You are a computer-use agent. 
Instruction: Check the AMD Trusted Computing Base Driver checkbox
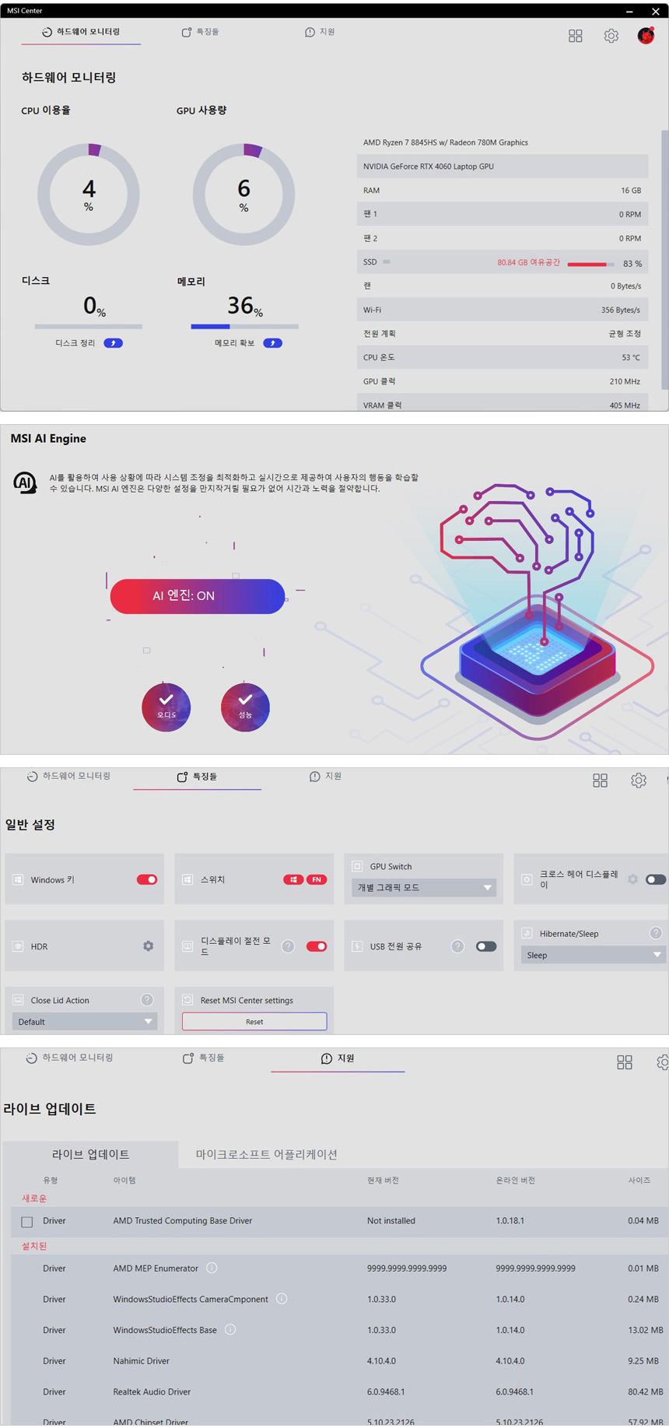tap(27, 1222)
